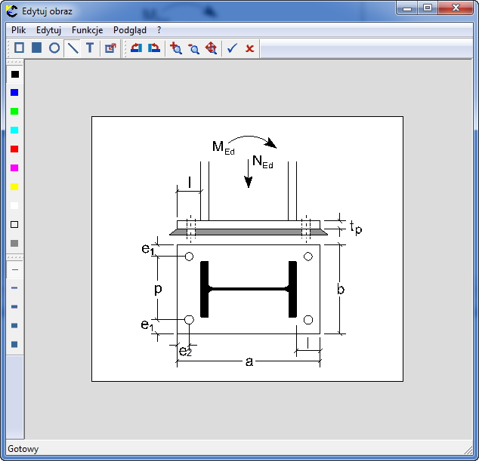Choose the thinnest line width option
Image resolution: width=479 pixels, height=461 pixels.
[14, 269]
